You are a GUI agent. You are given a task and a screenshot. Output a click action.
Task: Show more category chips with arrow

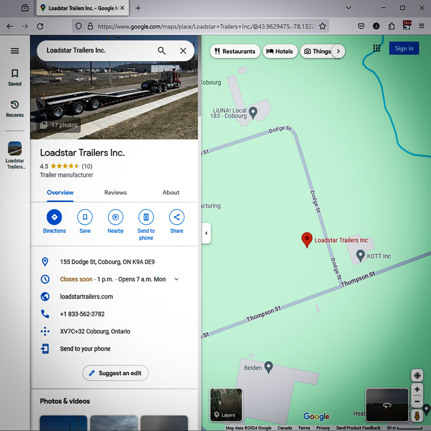[338, 51]
